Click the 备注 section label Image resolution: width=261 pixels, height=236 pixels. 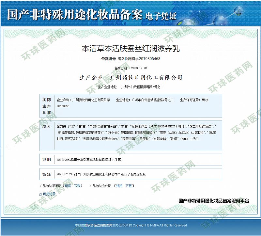click(x=46, y=174)
